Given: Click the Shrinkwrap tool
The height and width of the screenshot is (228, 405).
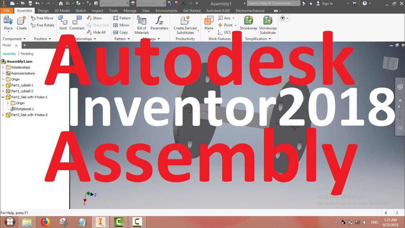Looking at the screenshot, I should (x=249, y=23).
